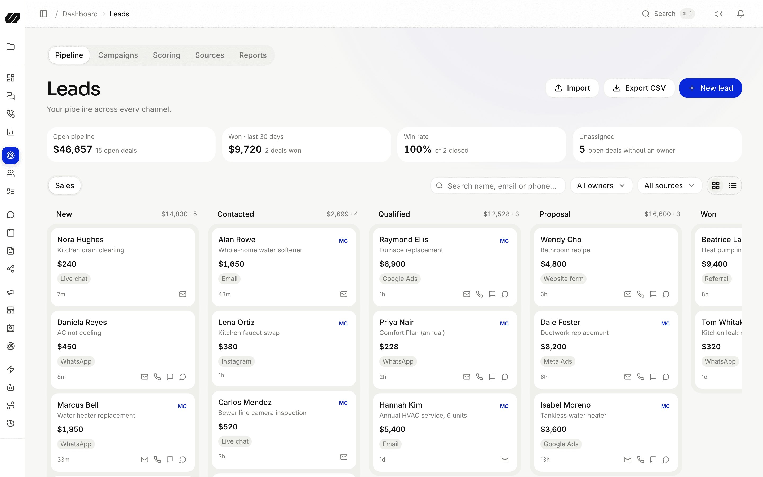Click the app logo at top left
The width and height of the screenshot is (763, 477).
[12, 18]
